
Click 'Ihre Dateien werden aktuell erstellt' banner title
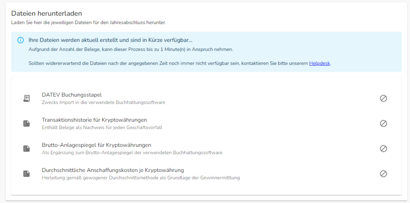(111, 40)
